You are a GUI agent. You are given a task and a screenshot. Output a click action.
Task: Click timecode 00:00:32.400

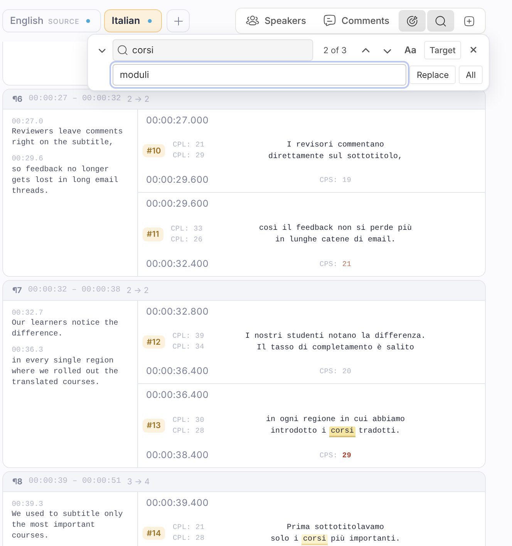pos(177,264)
